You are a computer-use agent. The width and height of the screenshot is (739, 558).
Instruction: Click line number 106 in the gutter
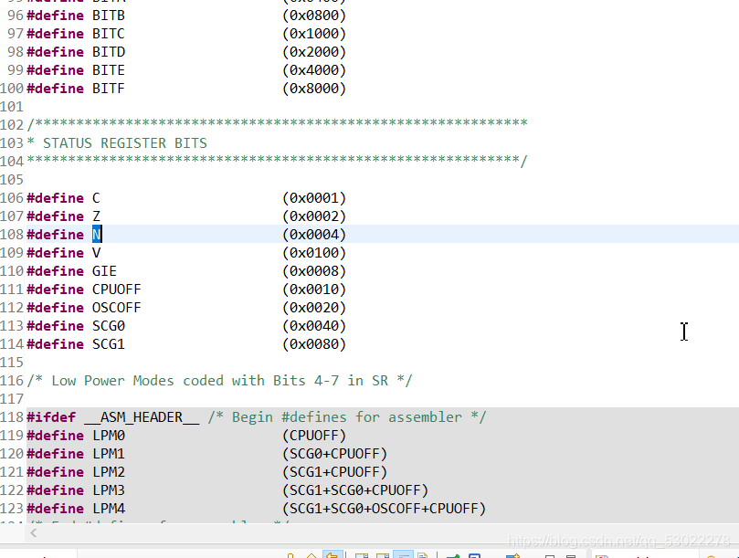click(12, 197)
